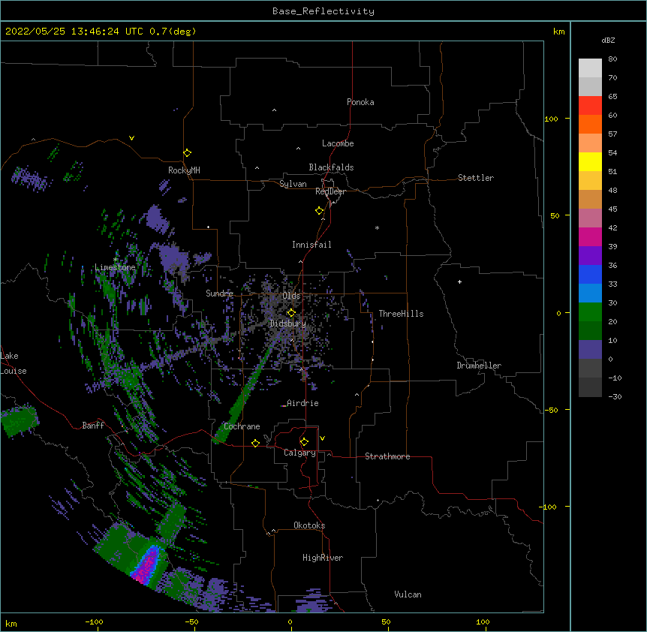The height and width of the screenshot is (632, 647).
Task: Click the 42 value on dBZ legend
Action: [x=612, y=227]
